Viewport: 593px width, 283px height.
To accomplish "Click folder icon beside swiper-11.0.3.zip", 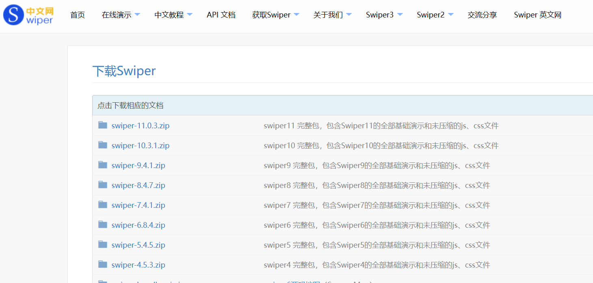I will point(103,125).
